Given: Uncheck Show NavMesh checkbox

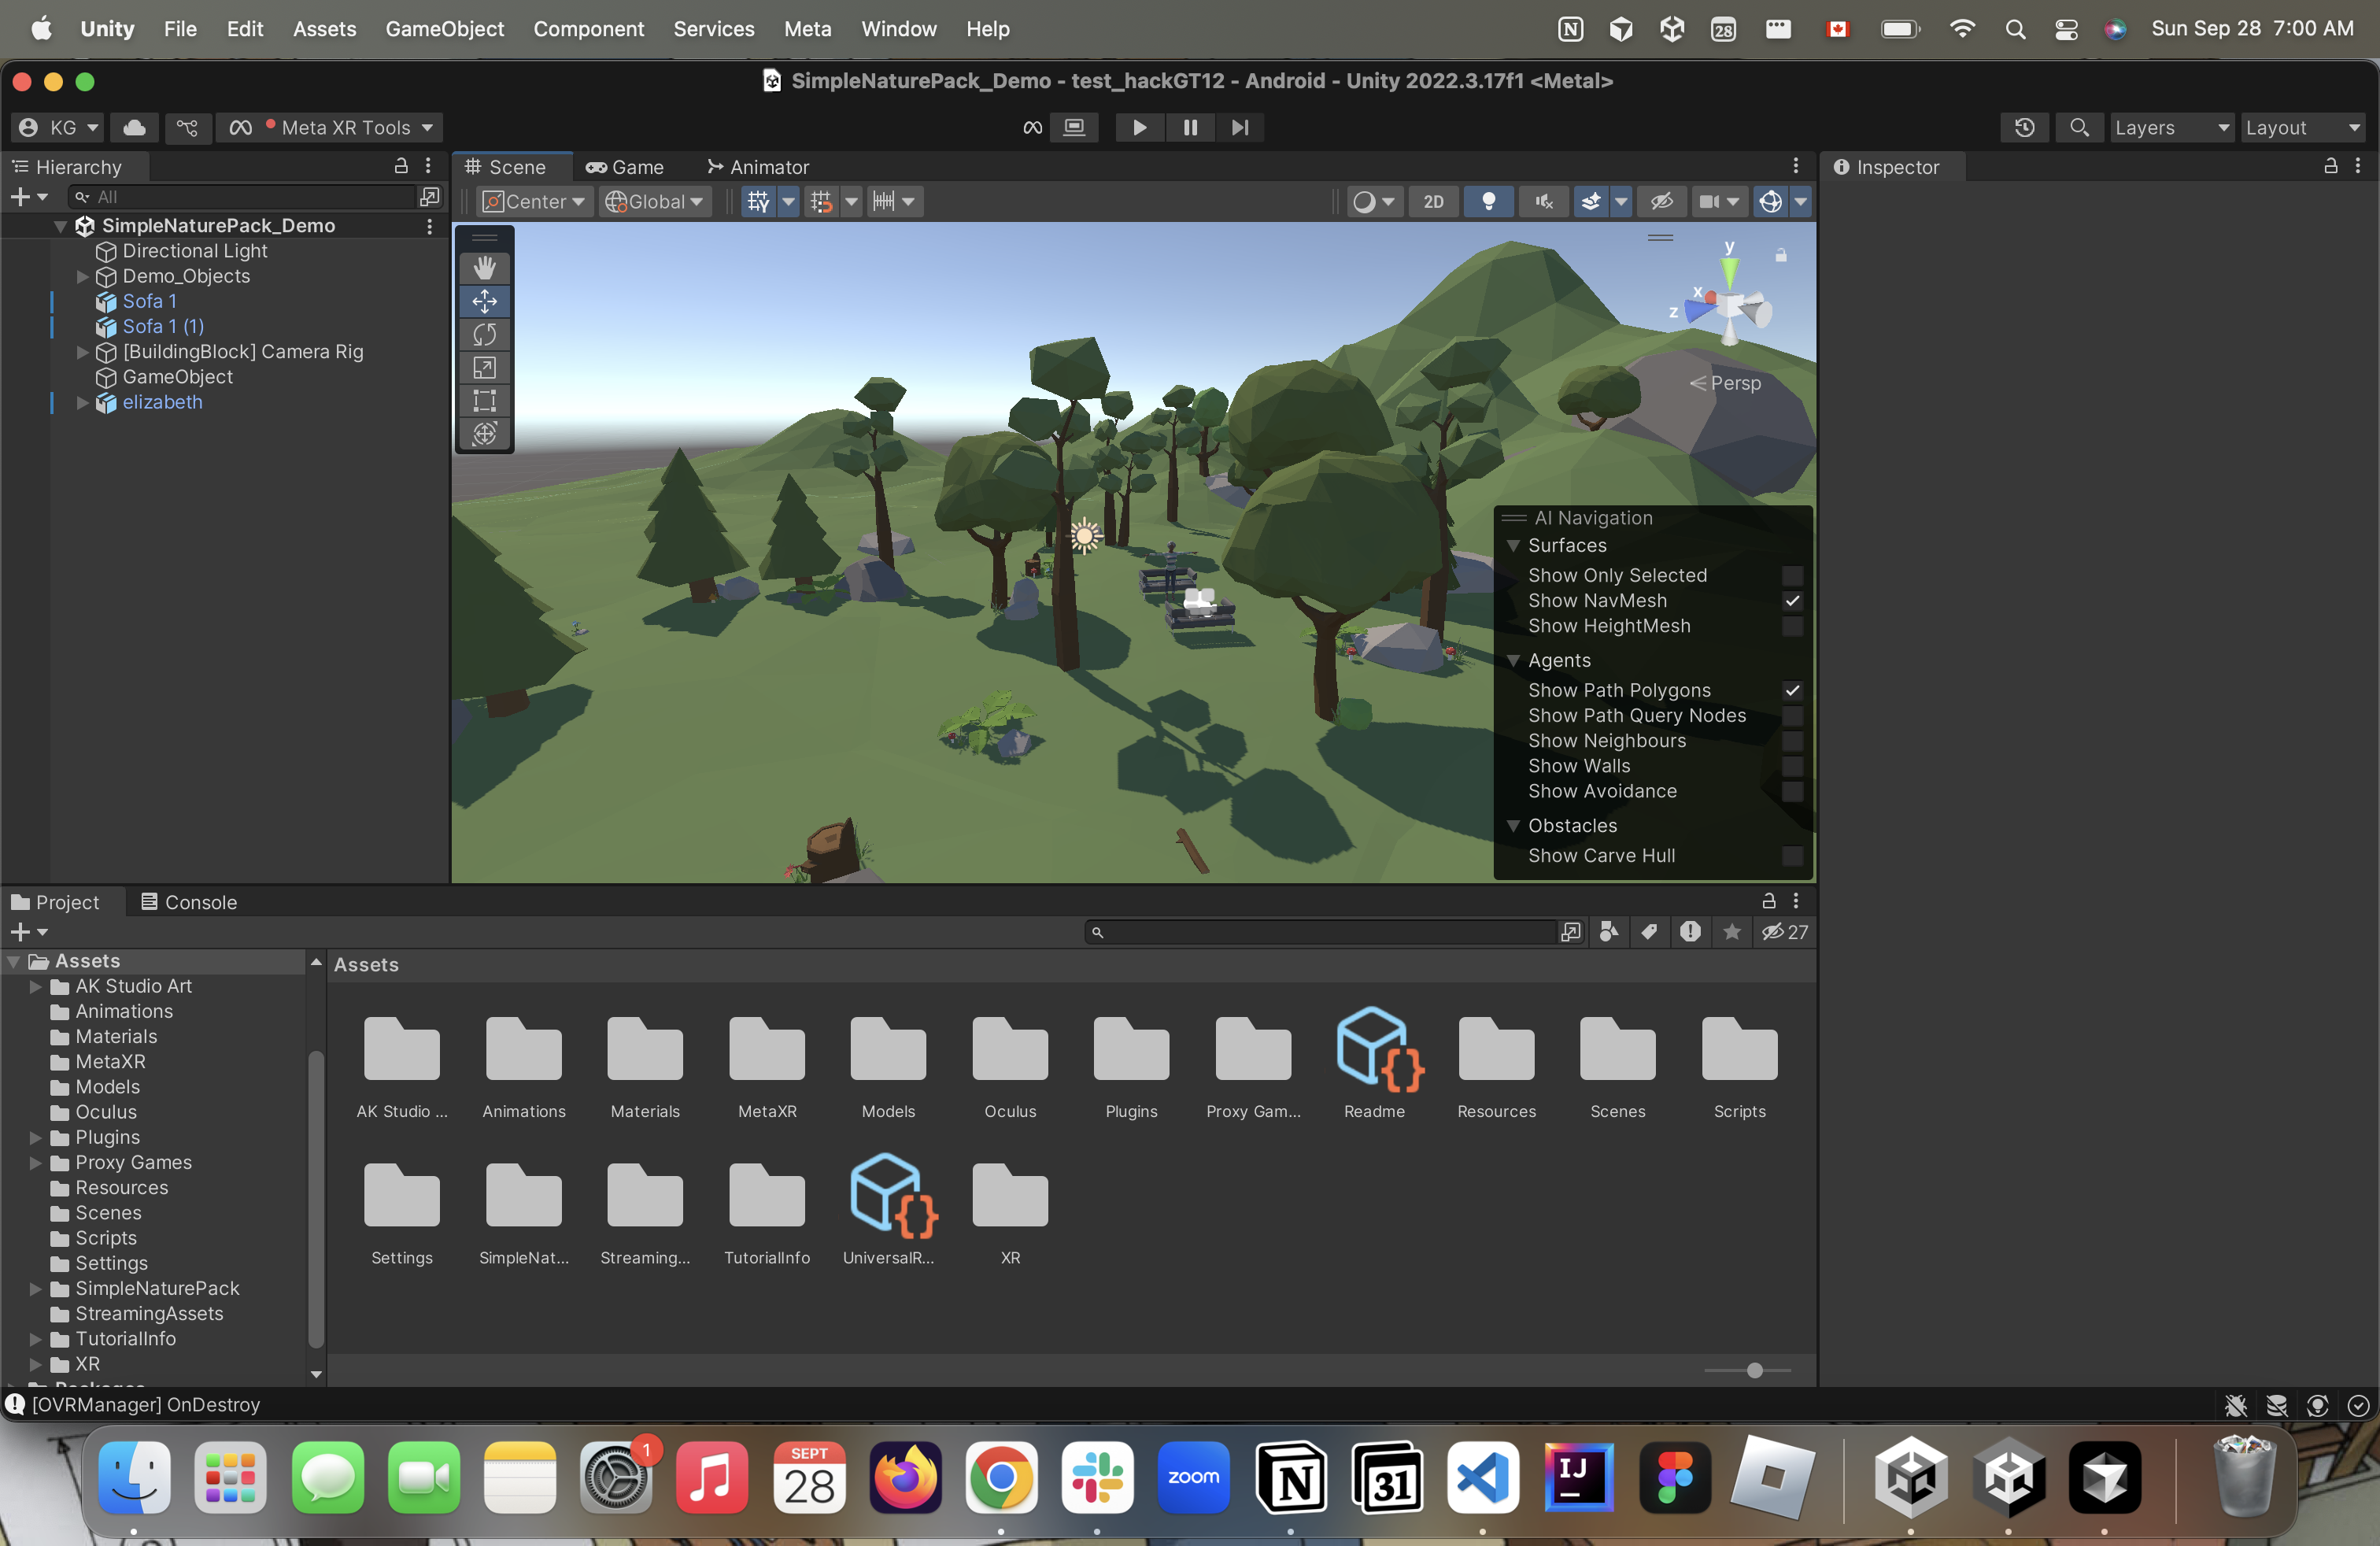Looking at the screenshot, I should click(1792, 601).
